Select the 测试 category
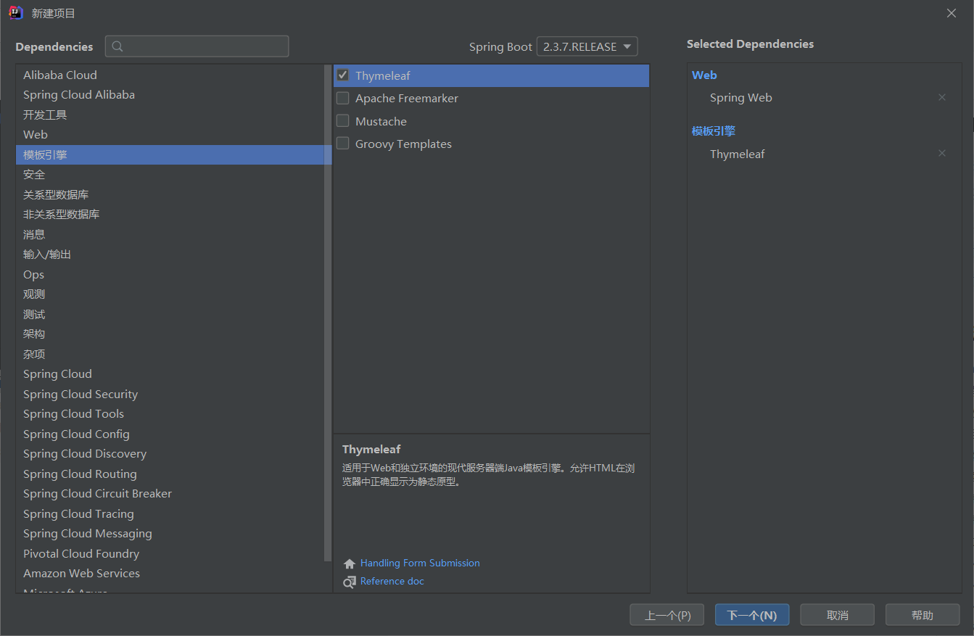Viewport: 974px width, 636px height. click(x=170, y=314)
